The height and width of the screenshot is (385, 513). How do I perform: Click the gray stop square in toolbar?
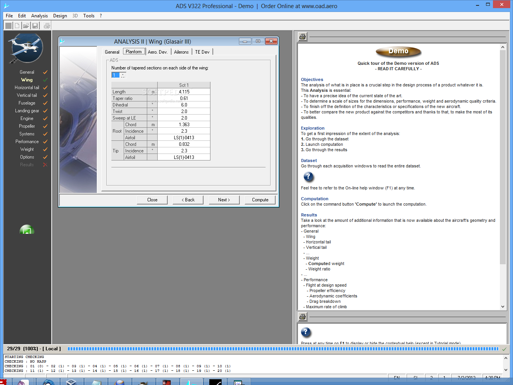[8, 26]
